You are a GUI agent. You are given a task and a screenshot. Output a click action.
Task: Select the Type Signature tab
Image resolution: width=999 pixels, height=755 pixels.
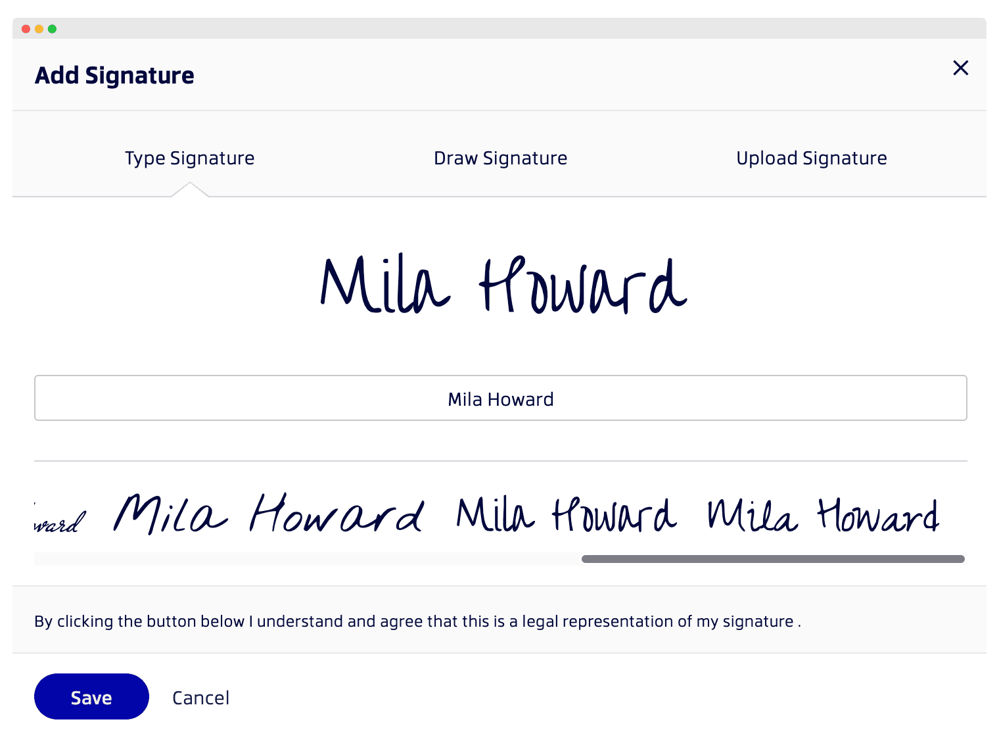(189, 158)
